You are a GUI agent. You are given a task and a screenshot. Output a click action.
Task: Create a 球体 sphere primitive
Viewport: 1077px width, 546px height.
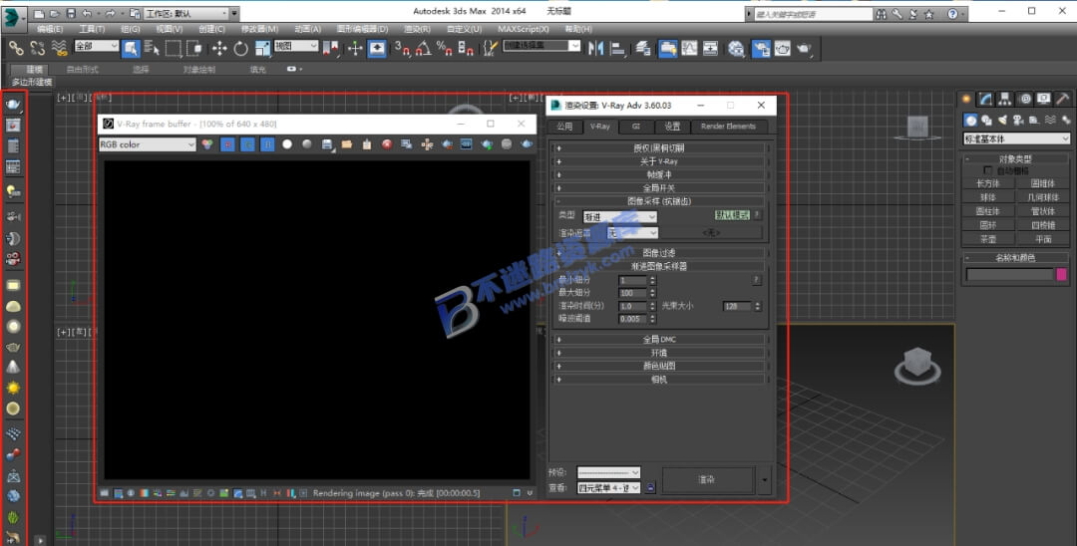[x=987, y=197]
